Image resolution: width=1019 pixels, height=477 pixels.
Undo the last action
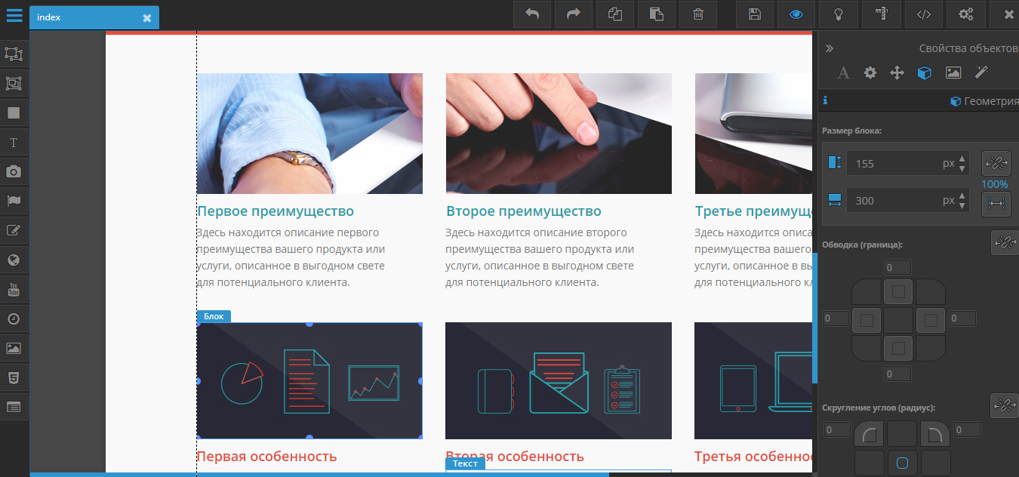click(532, 14)
